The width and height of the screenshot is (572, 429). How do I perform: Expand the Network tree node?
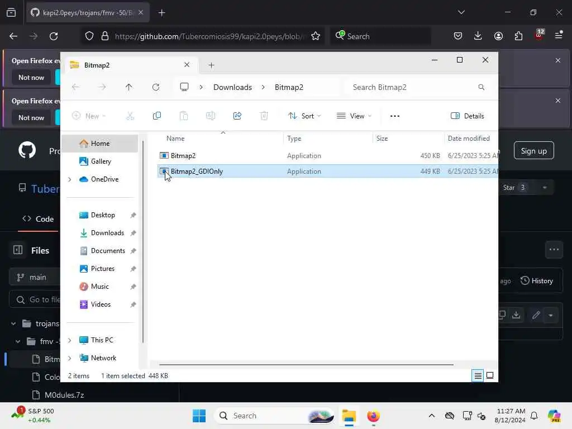[x=70, y=358]
